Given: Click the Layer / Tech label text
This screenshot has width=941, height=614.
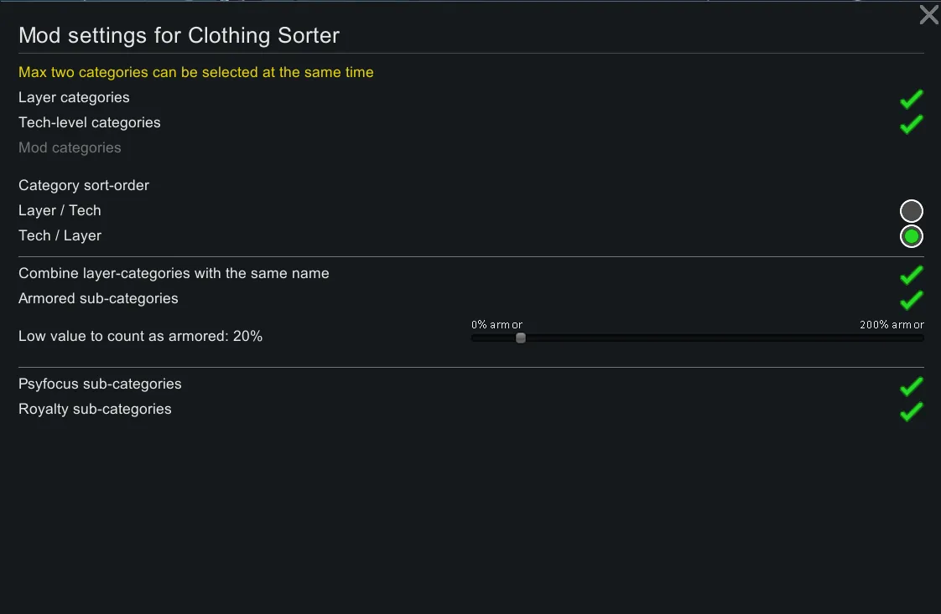Looking at the screenshot, I should [x=60, y=211].
